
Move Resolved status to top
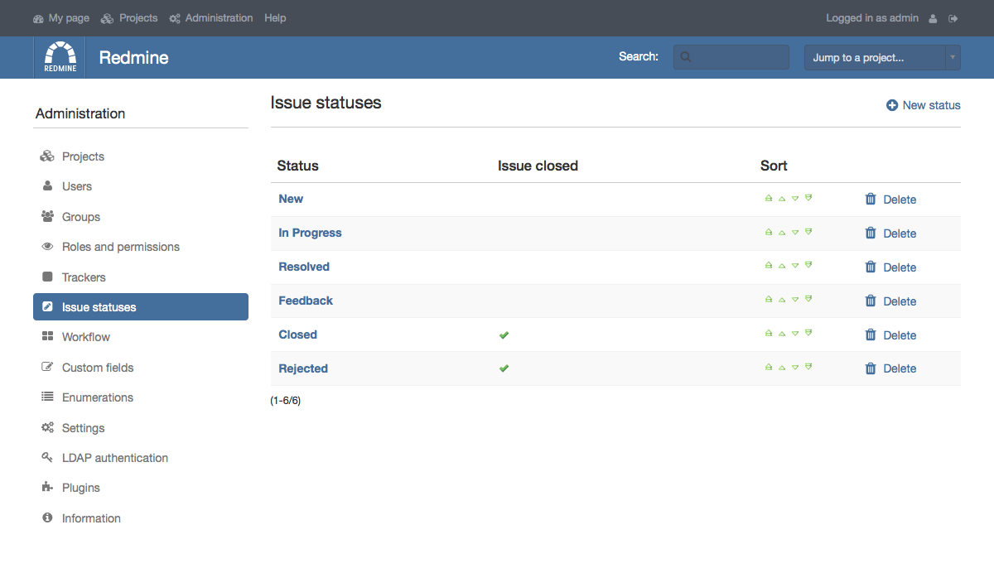(x=769, y=265)
